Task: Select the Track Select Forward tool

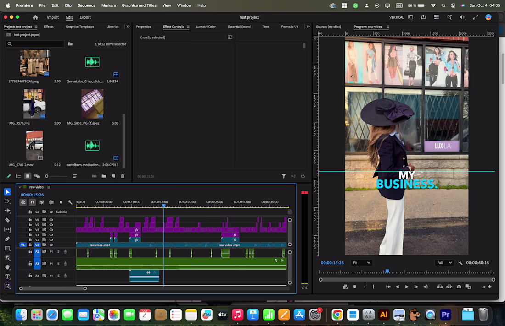Action: point(7,201)
